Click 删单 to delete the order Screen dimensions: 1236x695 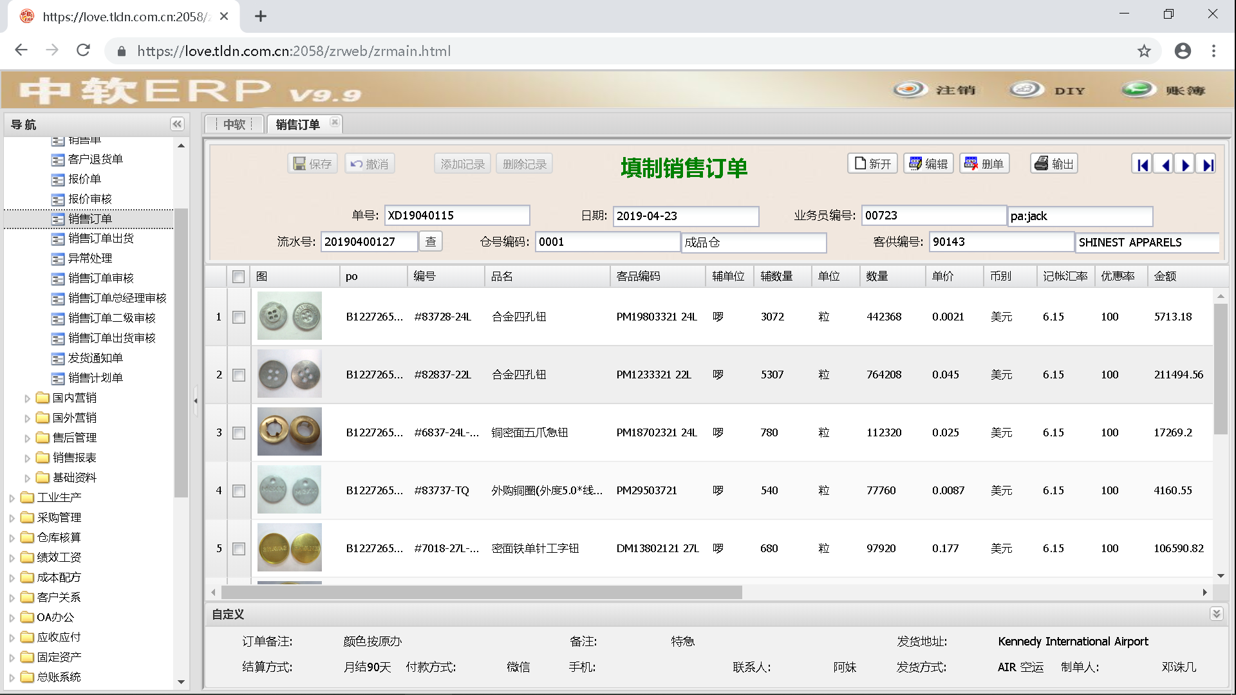coord(984,164)
